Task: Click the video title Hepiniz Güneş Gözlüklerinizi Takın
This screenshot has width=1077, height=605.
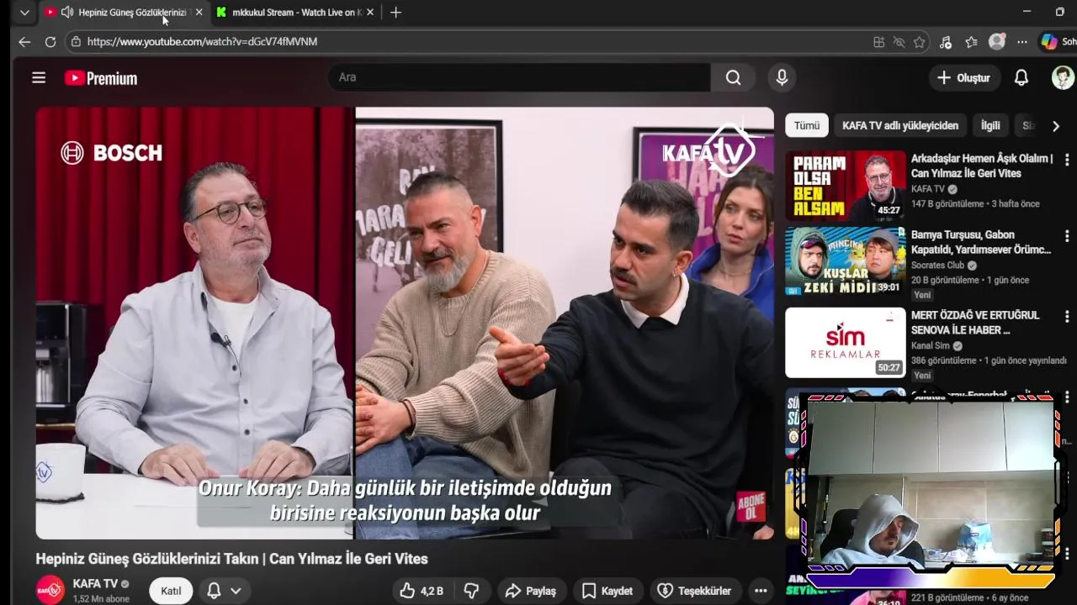Action: click(231, 559)
